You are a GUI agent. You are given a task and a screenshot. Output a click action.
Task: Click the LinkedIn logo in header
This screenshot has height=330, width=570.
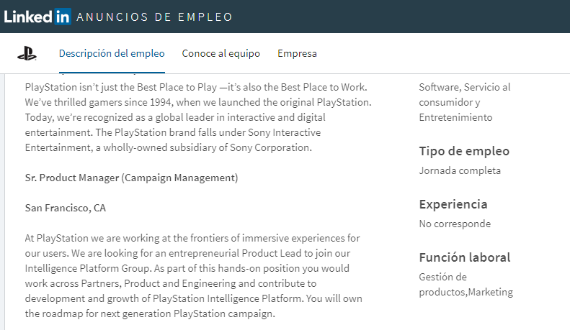pyautogui.click(x=37, y=17)
